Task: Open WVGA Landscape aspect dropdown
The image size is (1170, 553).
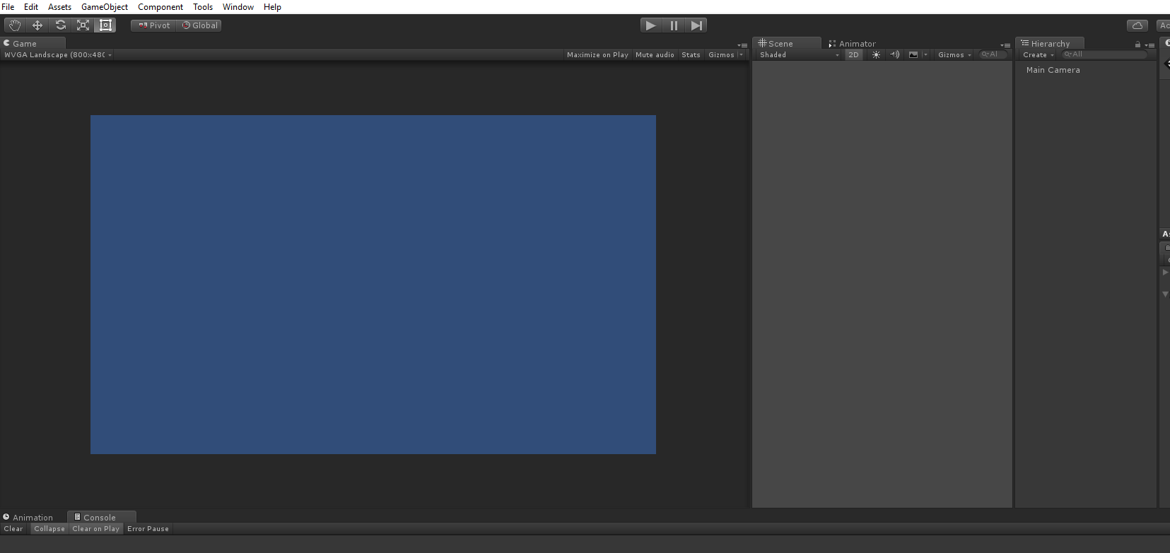Action: 58,54
